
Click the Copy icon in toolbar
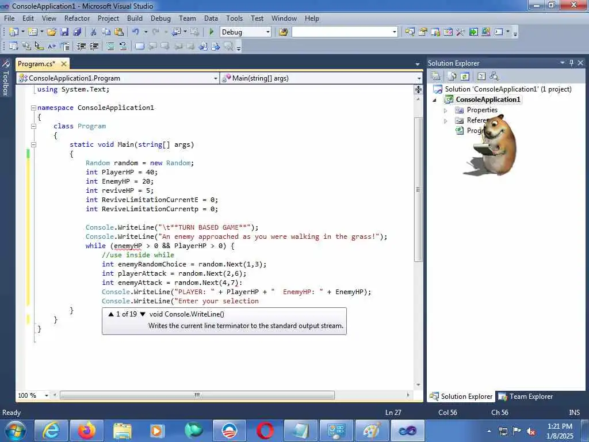click(x=106, y=32)
